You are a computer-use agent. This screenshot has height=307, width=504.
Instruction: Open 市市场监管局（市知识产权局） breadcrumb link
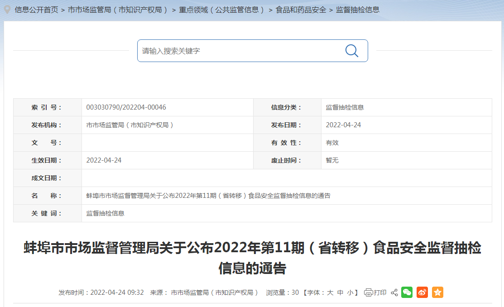coord(118,10)
